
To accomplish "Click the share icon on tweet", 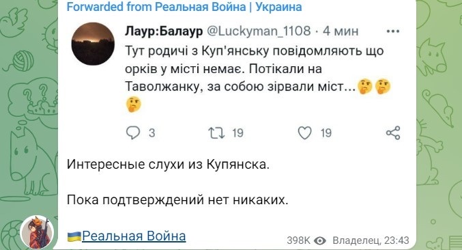I will click(393, 133).
